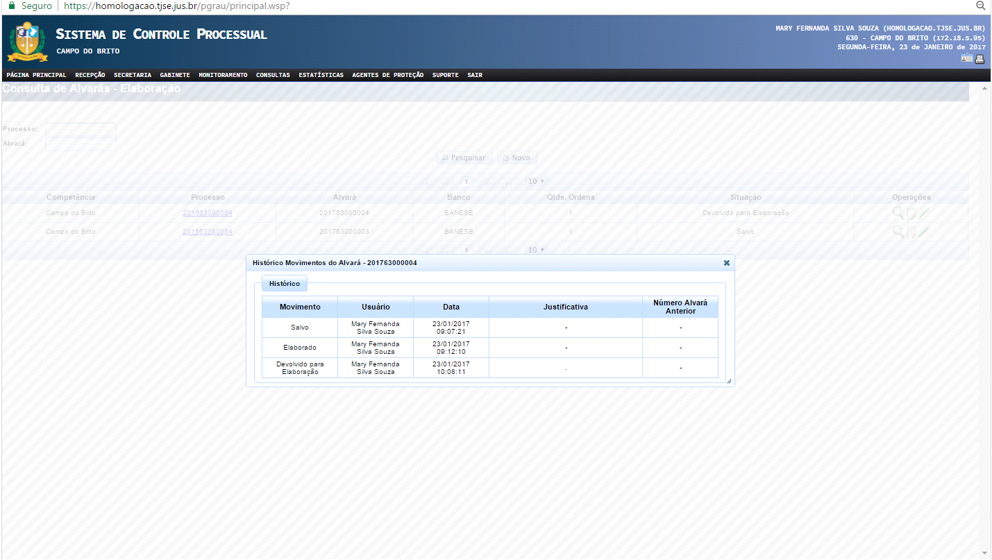Click the Pesquisar button
Screen dimensions: 992x560
tap(464, 158)
